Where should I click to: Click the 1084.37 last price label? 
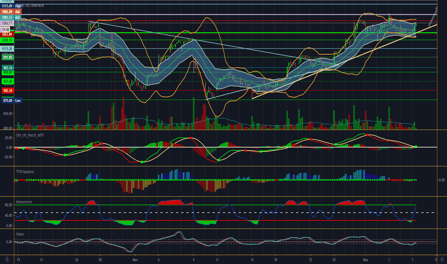coord(7,23)
